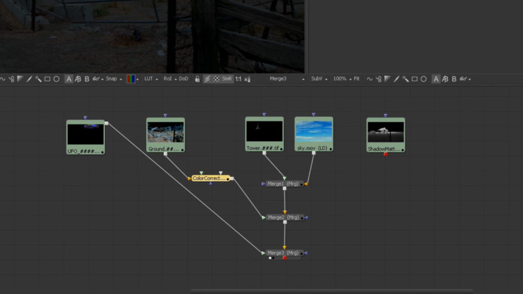
Task: Open the Snap options dropdown arrow
Action: [121, 79]
